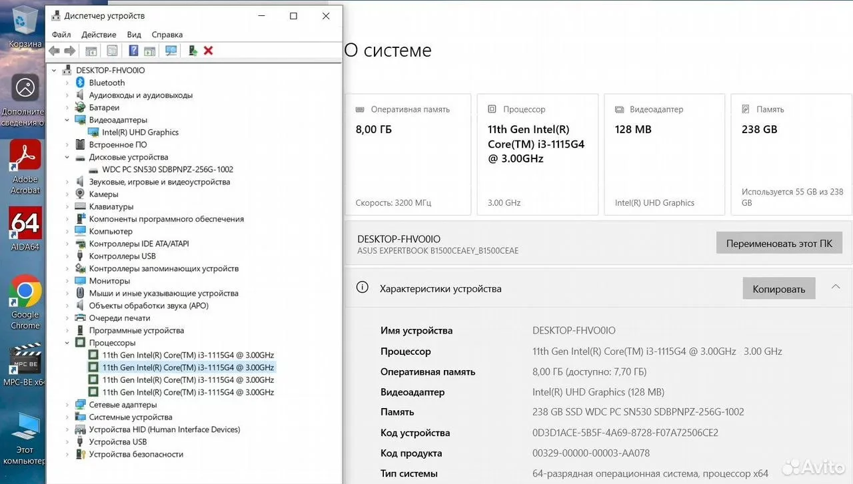Click the Копировать button
Viewport: 853px width, 484px height.
[779, 289]
